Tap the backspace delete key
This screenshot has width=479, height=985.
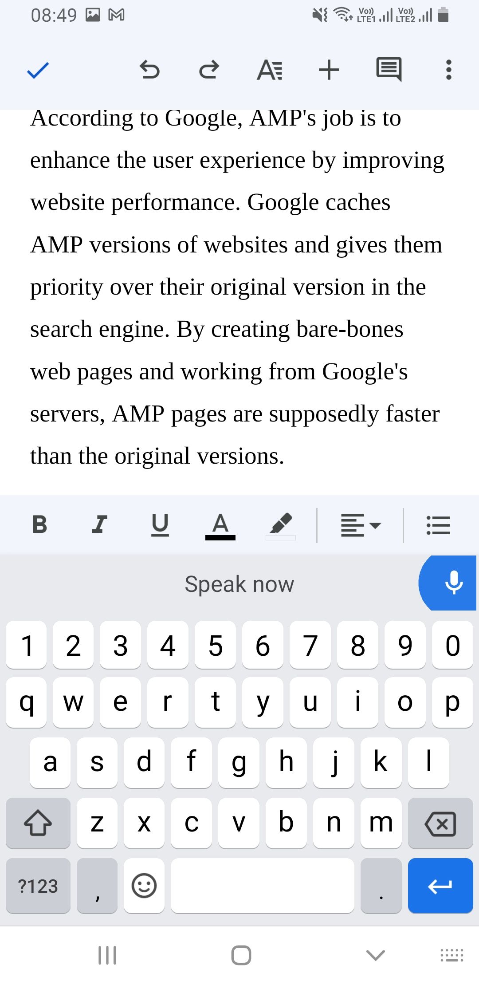coord(440,823)
